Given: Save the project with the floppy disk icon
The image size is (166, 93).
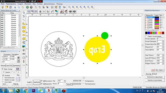Looking at the screenshot, I should [x=10, y=7].
